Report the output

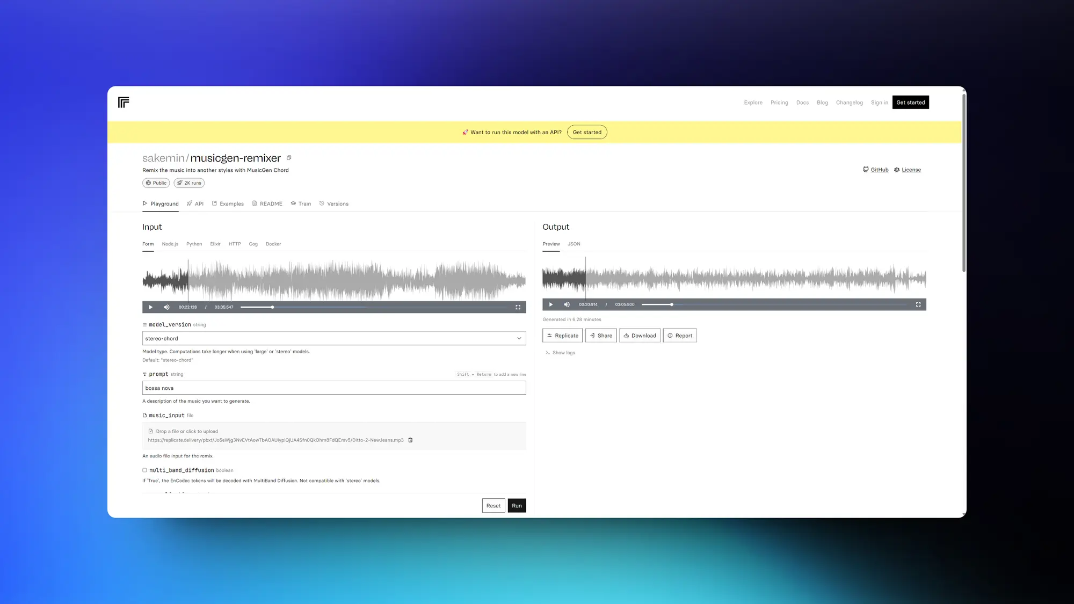680,336
